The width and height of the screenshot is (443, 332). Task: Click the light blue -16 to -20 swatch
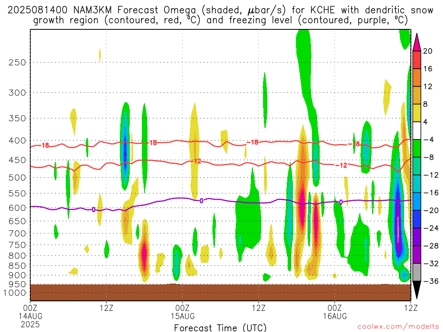coord(417,201)
